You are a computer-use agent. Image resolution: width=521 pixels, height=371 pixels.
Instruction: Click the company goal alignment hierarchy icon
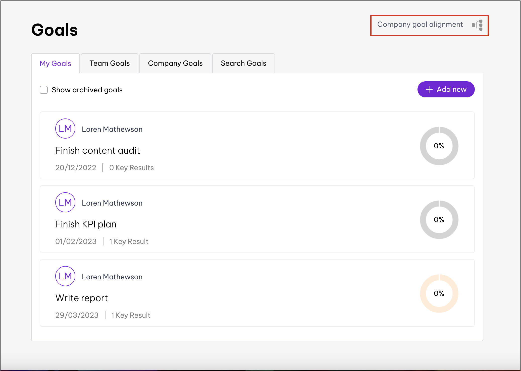477,25
